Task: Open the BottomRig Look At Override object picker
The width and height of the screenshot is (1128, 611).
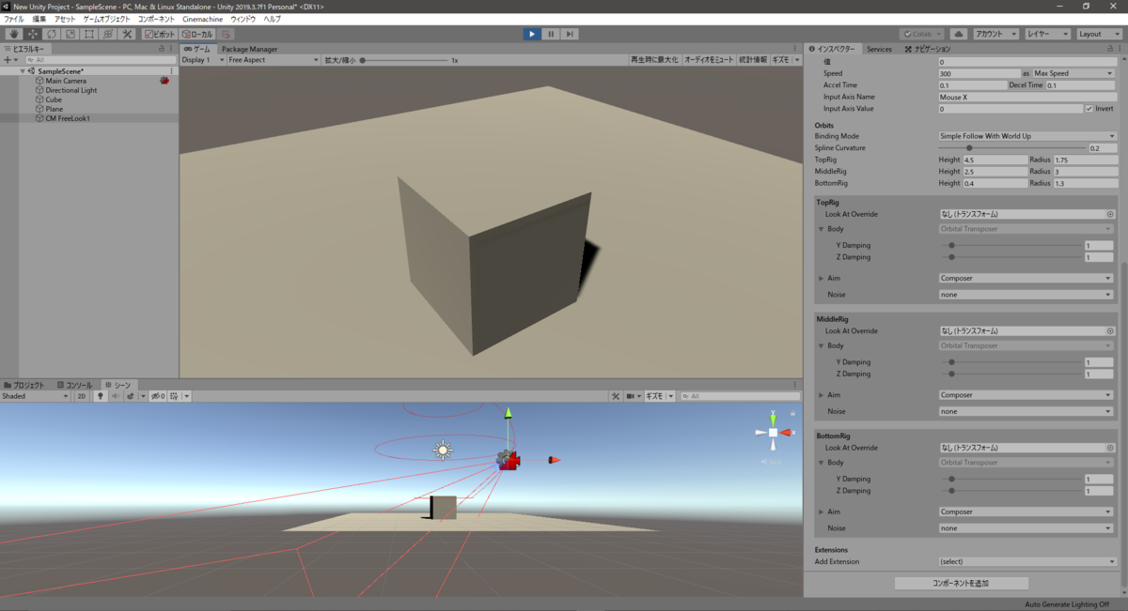Action: (x=1110, y=448)
